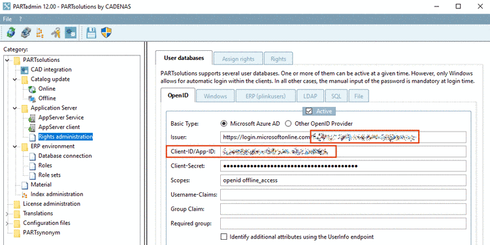490x245 pixels.
Task: Open the File menu
Action: click(7, 19)
